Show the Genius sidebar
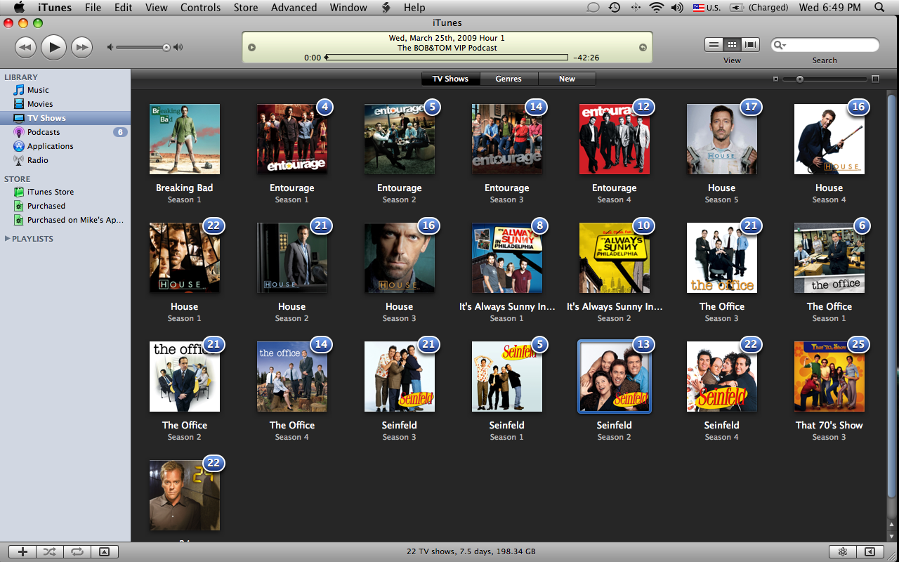Screen dimensions: 899x562 tap(870, 552)
